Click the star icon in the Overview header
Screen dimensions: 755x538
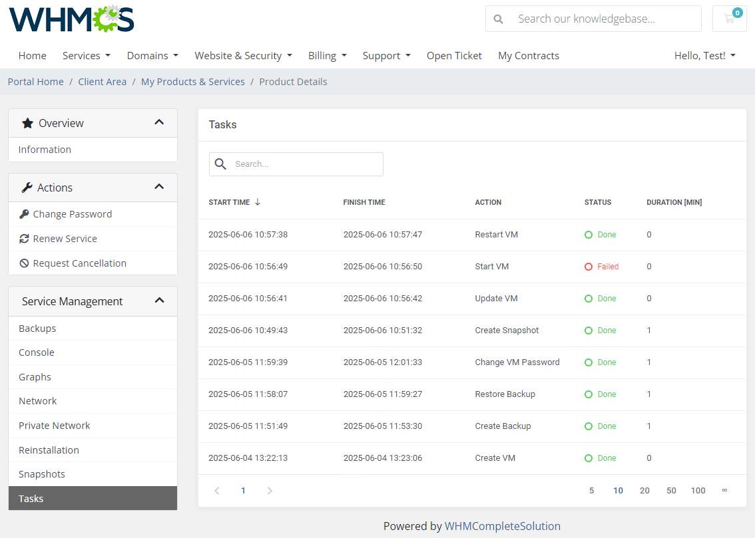coord(27,122)
